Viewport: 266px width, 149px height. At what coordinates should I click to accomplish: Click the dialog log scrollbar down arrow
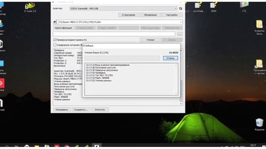(176, 94)
